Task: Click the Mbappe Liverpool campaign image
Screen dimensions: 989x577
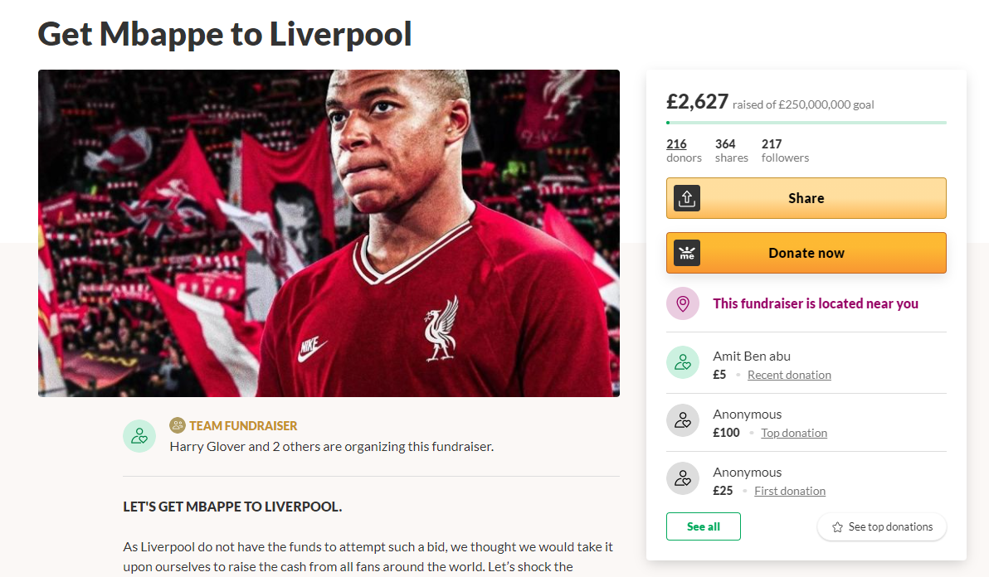Action: [329, 233]
